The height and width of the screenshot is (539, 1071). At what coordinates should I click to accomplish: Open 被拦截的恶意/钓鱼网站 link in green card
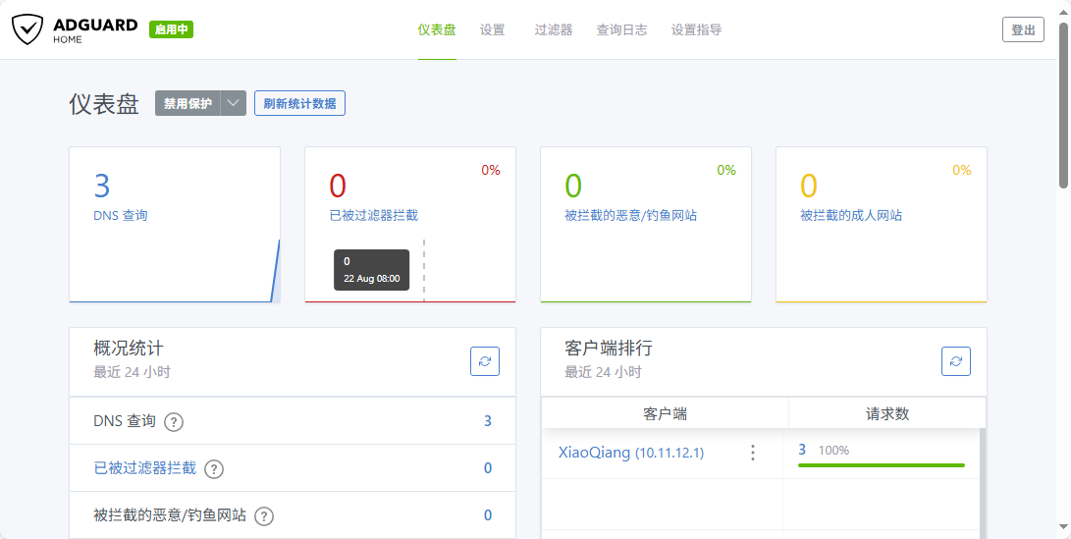click(x=631, y=216)
